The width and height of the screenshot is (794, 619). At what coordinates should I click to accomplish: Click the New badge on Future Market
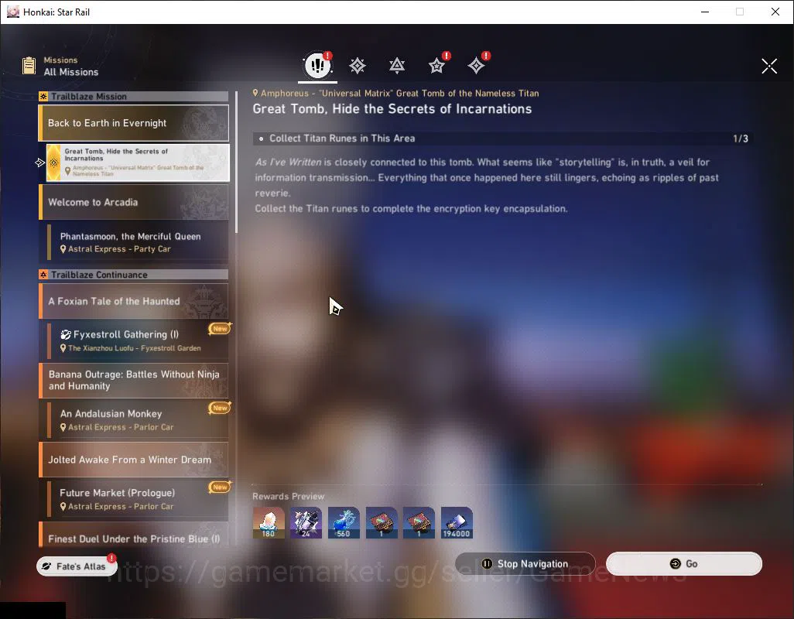click(220, 487)
